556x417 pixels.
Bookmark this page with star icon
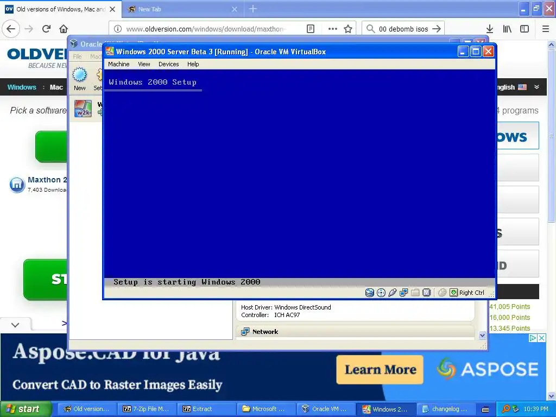point(348,29)
